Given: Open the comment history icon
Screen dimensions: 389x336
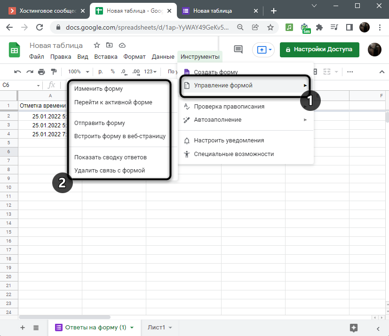Looking at the screenshot, I should pyautogui.click(x=238, y=49).
